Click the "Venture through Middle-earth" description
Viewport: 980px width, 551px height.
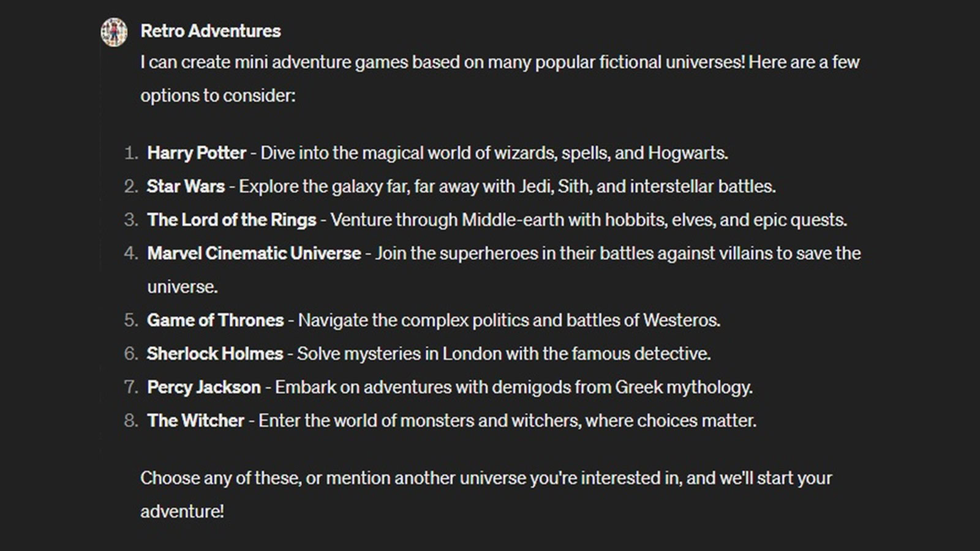click(x=588, y=220)
